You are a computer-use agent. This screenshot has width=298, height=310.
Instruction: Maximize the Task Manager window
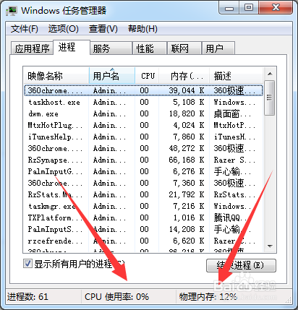pos(249,8)
